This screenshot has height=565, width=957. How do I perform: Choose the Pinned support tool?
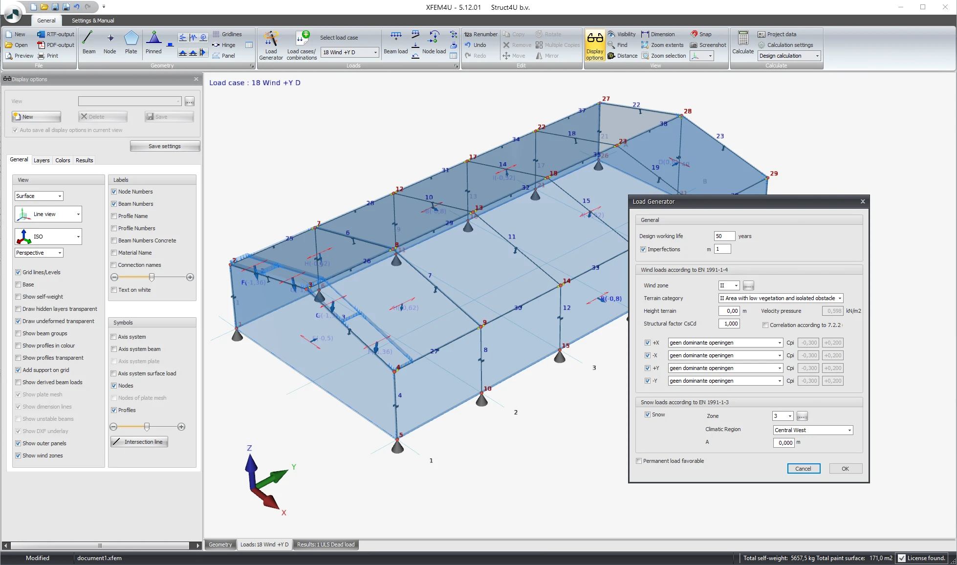153,43
